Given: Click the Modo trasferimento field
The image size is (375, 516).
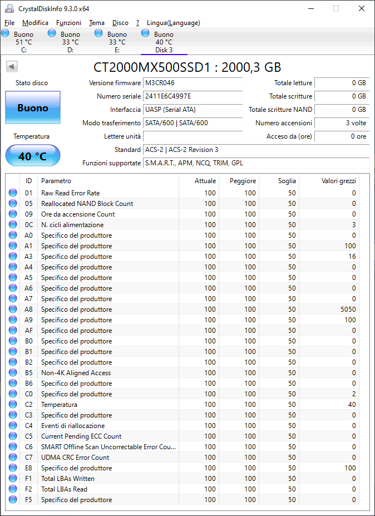Looking at the screenshot, I should pos(193,123).
